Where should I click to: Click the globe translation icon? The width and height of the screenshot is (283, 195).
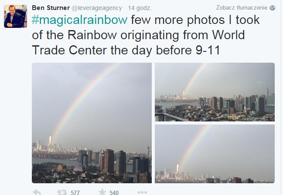click(x=273, y=8)
